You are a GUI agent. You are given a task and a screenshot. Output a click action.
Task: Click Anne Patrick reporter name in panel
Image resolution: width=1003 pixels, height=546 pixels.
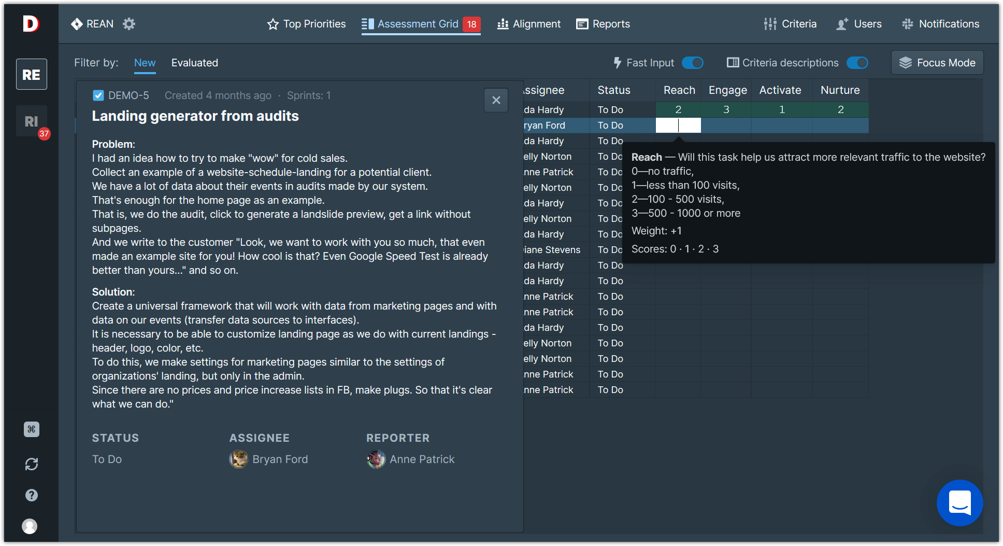[x=422, y=459]
